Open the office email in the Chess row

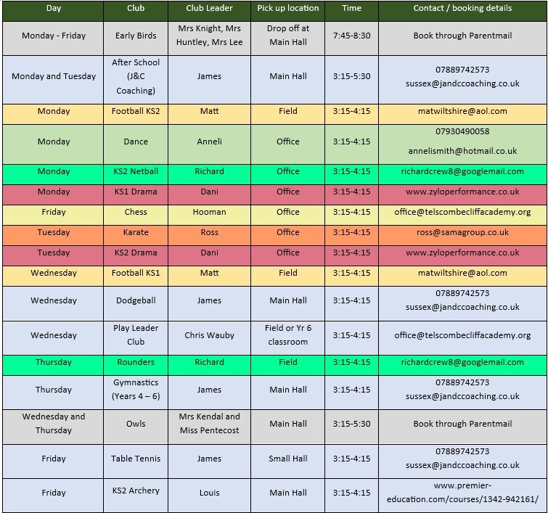(462, 213)
